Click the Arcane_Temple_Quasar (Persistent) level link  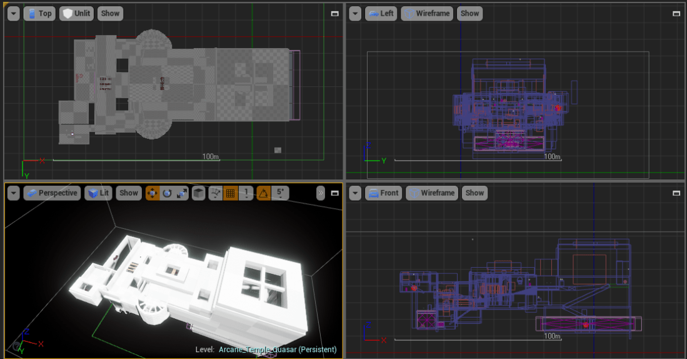click(x=278, y=350)
